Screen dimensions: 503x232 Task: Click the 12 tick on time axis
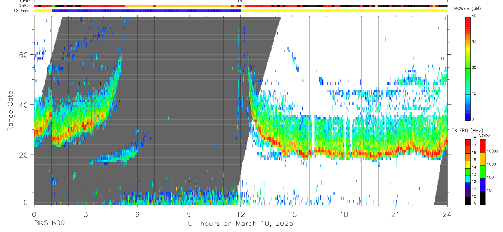241,214
